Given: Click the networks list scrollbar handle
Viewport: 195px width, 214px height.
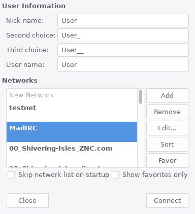Looking at the screenshot, I should (141, 97).
